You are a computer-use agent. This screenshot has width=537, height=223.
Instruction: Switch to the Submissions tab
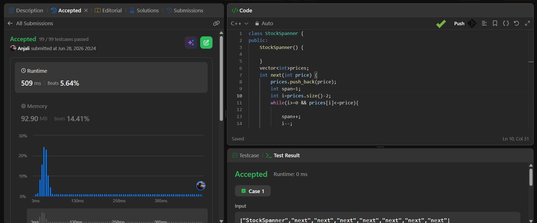[x=184, y=10]
